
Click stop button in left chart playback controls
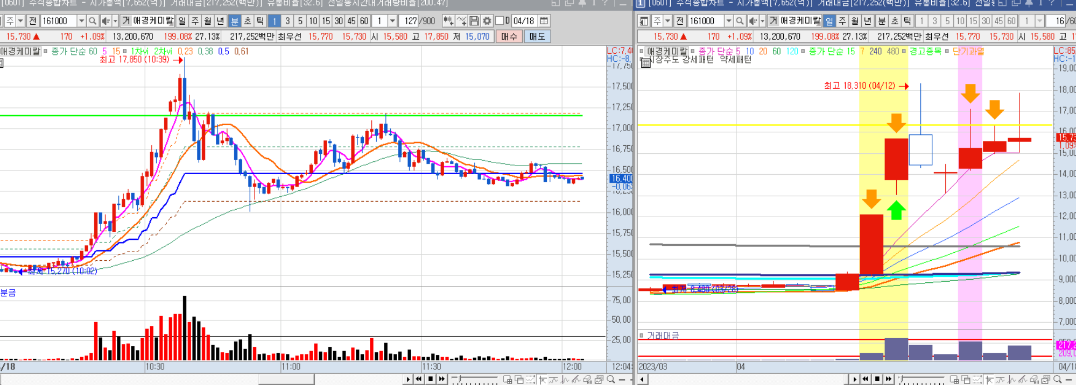(431, 380)
